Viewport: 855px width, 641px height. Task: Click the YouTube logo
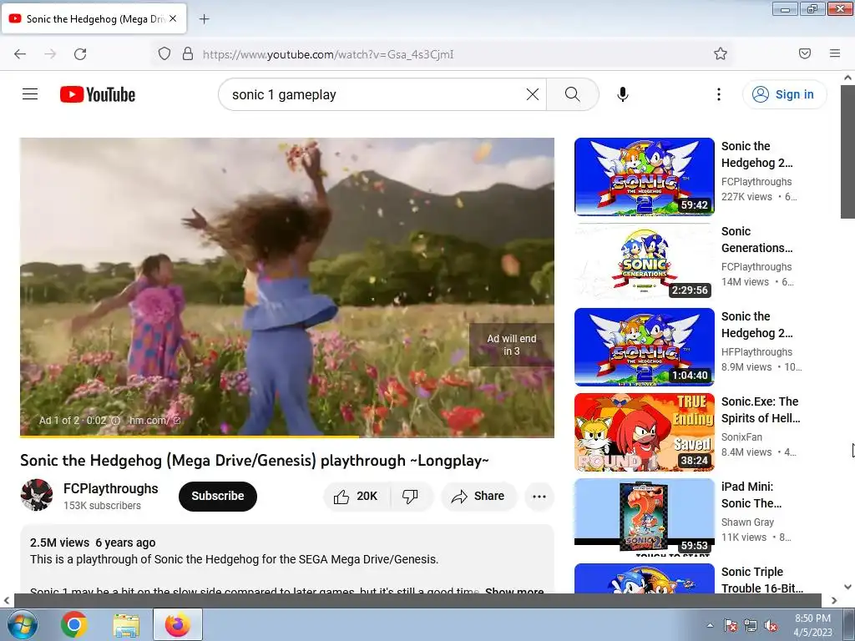click(98, 94)
